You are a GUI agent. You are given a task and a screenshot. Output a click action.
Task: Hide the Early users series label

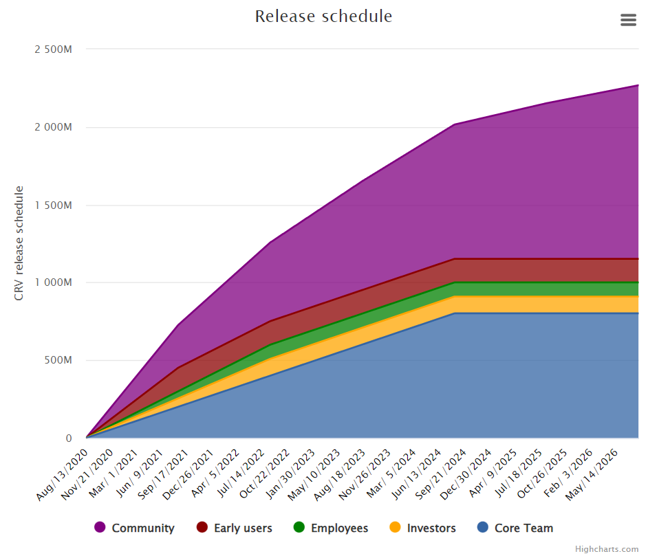pos(243,528)
